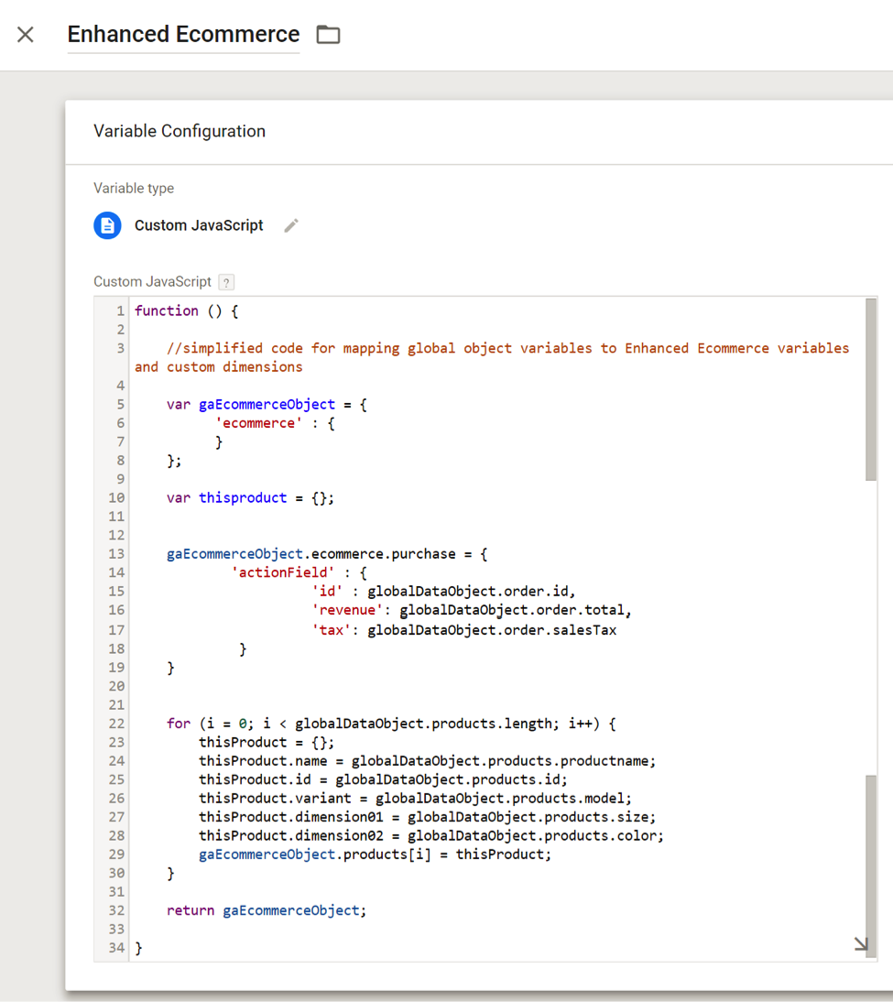893x1002 pixels.
Task: Click the 'ecommerce' string on line 6
Action: click(x=258, y=423)
